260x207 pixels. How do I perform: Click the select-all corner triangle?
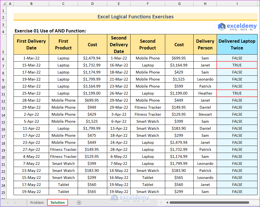click(4, 4)
